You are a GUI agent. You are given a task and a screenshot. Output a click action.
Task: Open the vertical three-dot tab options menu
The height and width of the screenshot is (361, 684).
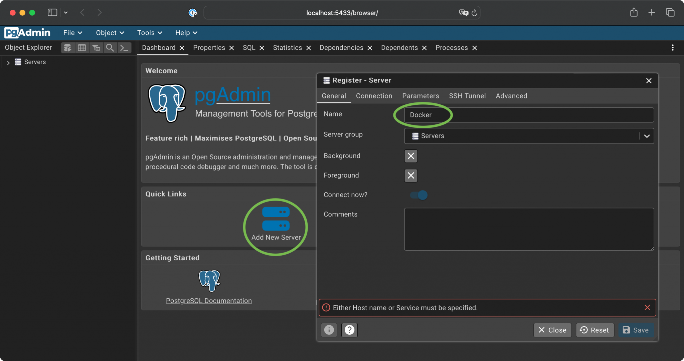point(673,48)
